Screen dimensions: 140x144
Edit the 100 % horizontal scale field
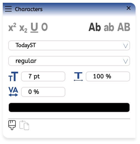pos(108,76)
